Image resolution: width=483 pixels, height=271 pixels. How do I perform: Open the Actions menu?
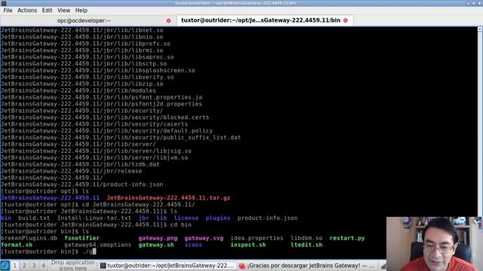27,11
